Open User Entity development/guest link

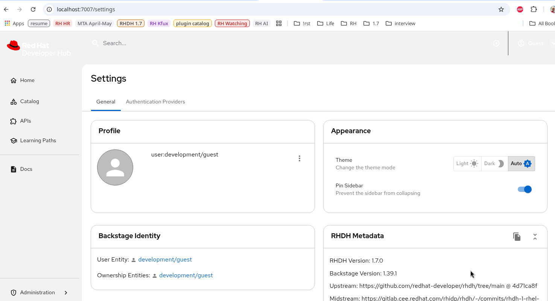point(165,260)
